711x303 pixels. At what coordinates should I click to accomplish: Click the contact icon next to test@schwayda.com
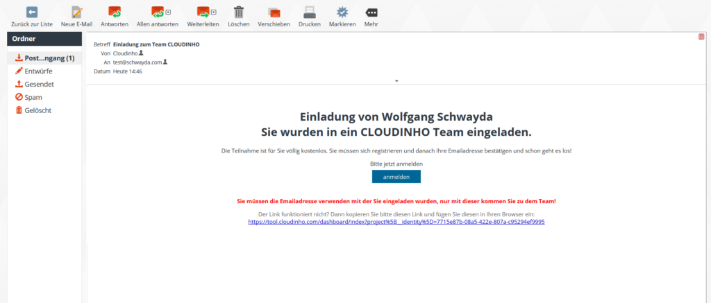(165, 62)
